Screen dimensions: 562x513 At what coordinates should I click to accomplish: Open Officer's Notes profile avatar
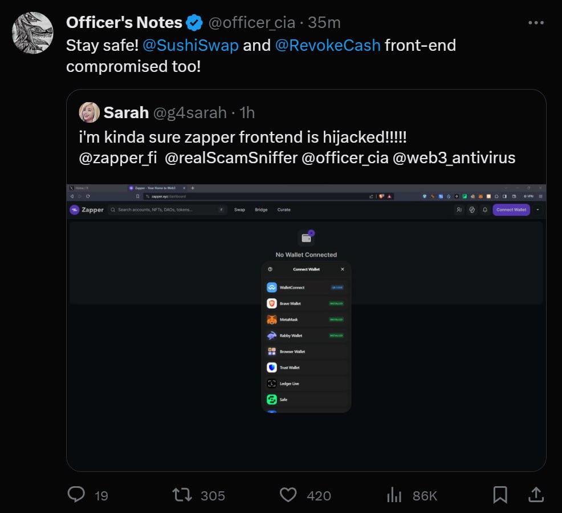[x=32, y=33]
